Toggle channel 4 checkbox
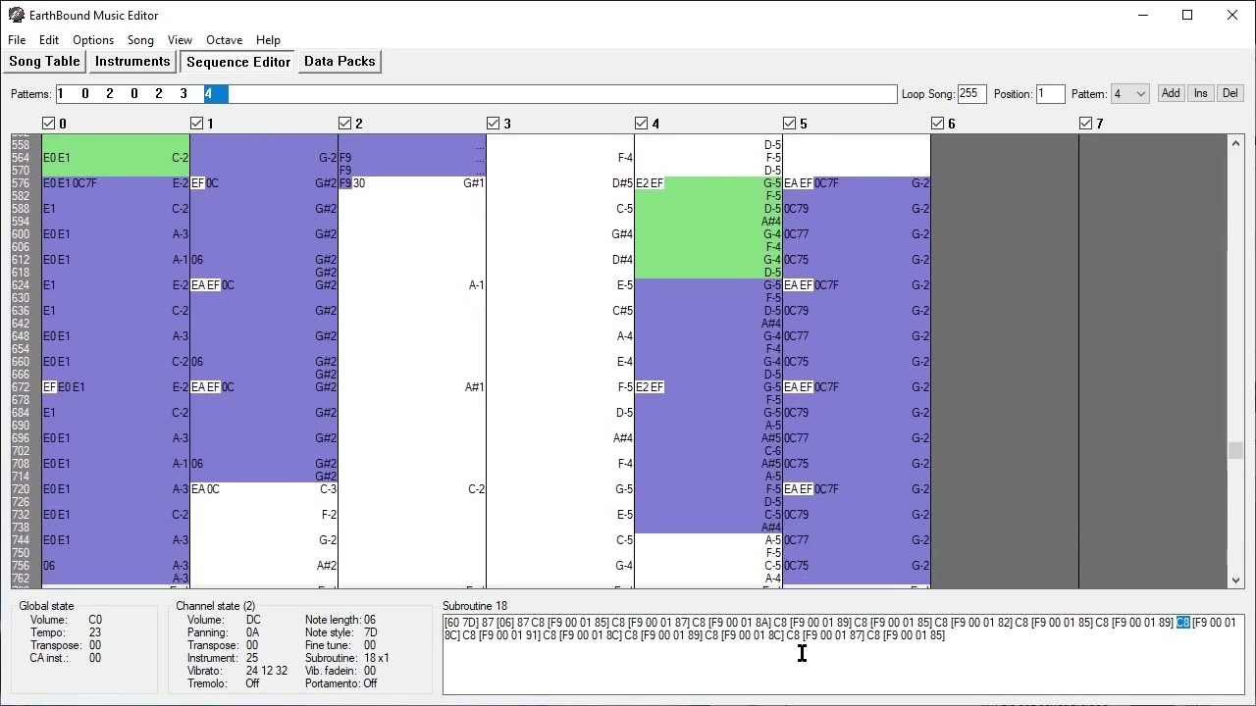 [x=641, y=124]
